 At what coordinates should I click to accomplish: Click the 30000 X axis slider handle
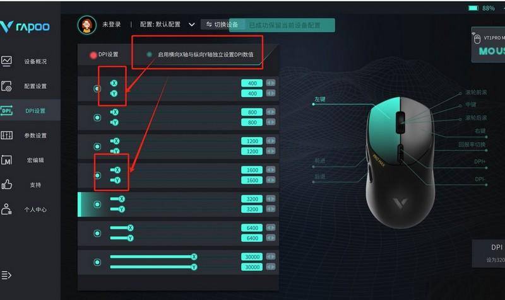pyautogui.click(x=194, y=257)
